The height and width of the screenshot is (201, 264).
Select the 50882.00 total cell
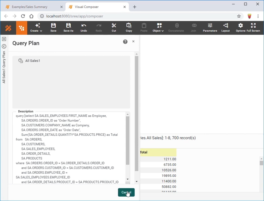(x=158, y=187)
